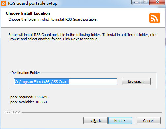Go to previous step with Back

[x=95, y=121]
